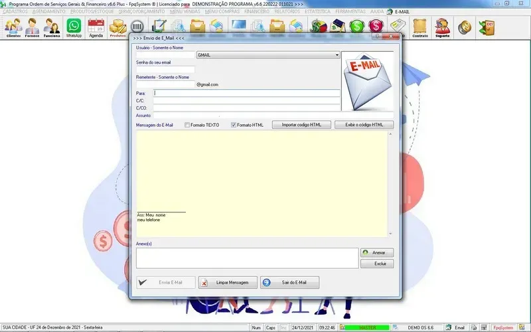The image size is (531, 332).
Task: Click the Produtos boxes icon
Action: [117, 27]
